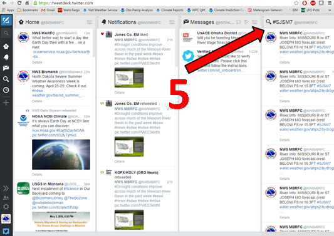Click the Home column header title

pyautogui.click(x=32, y=22)
